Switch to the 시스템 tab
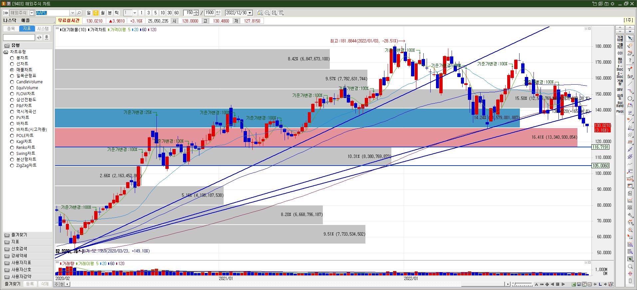 point(43,29)
